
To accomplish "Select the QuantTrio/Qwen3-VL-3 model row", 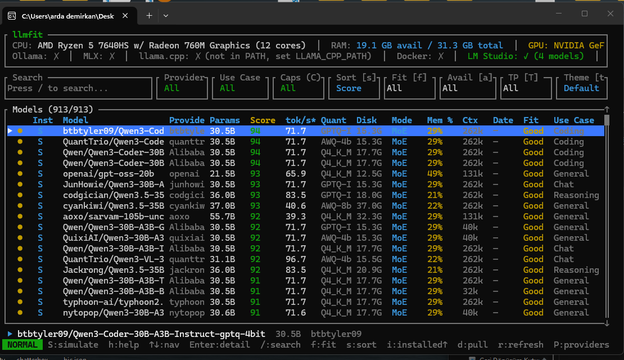I will click(x=306, y=259).
